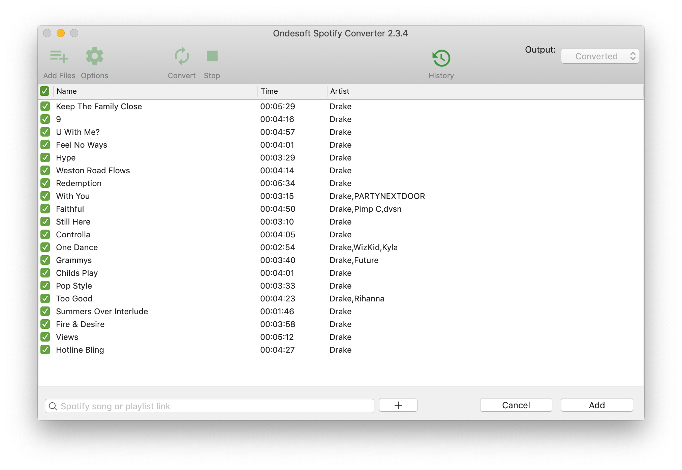682x470 pixels.
Task: Click the Views song name
Action: click(x=67, y=337)
